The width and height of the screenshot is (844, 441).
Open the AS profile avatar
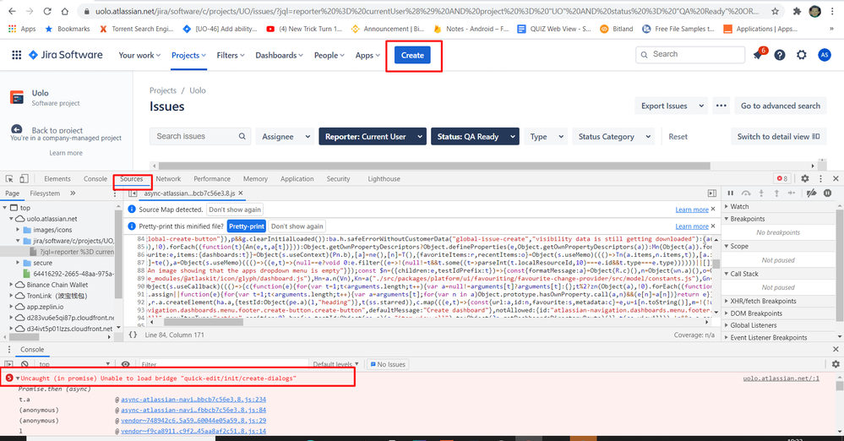tap(824, 55)
